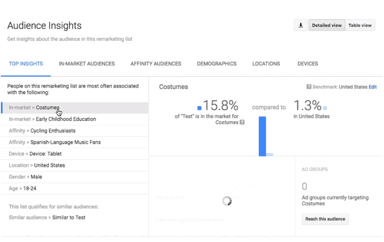Open the Devices tab
This screenshot has height=242, width=384.
click(x=308, y=64)
